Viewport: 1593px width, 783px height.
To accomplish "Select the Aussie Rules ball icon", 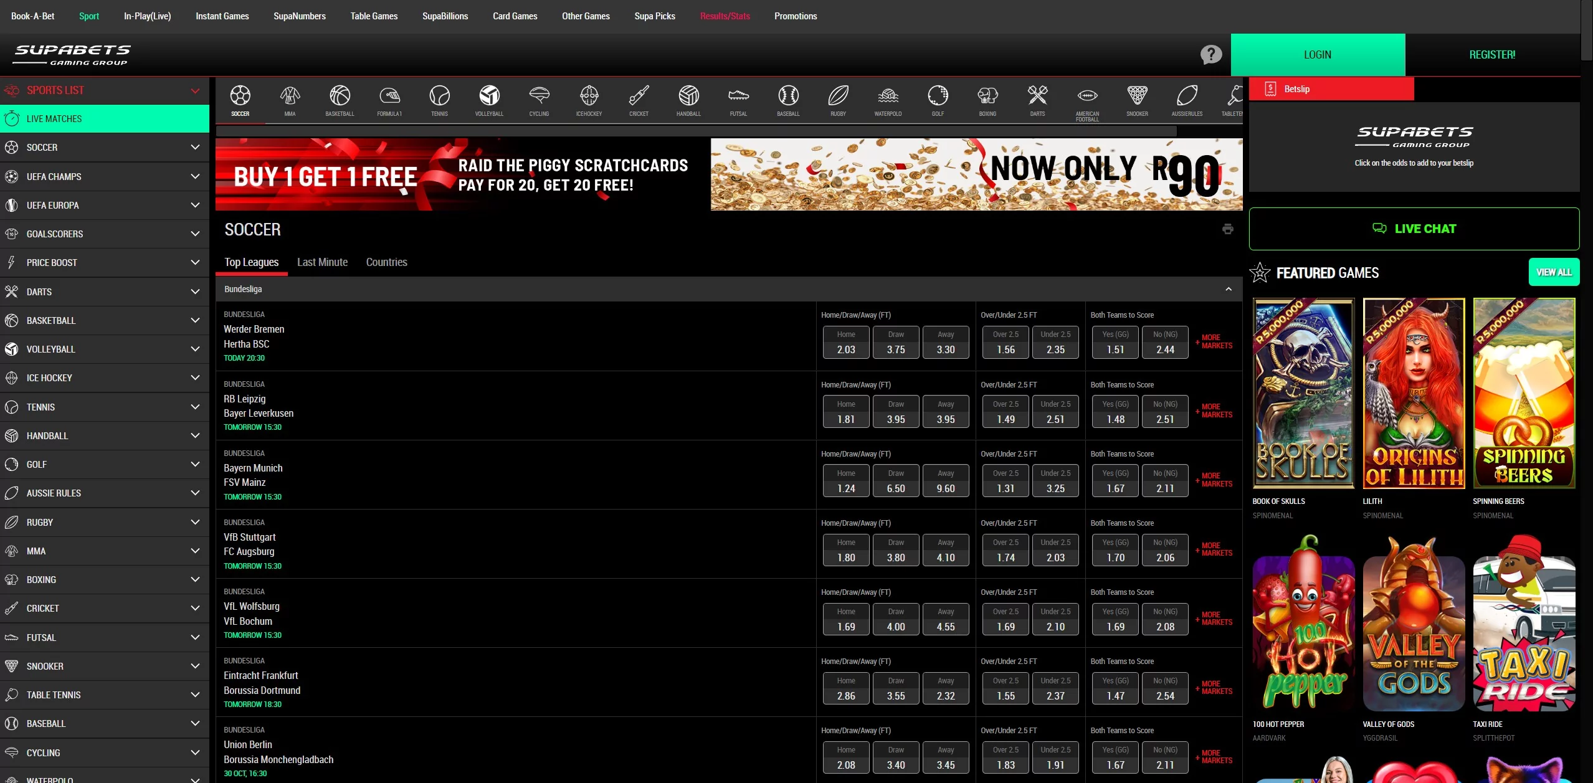I will click(1187, 96).
